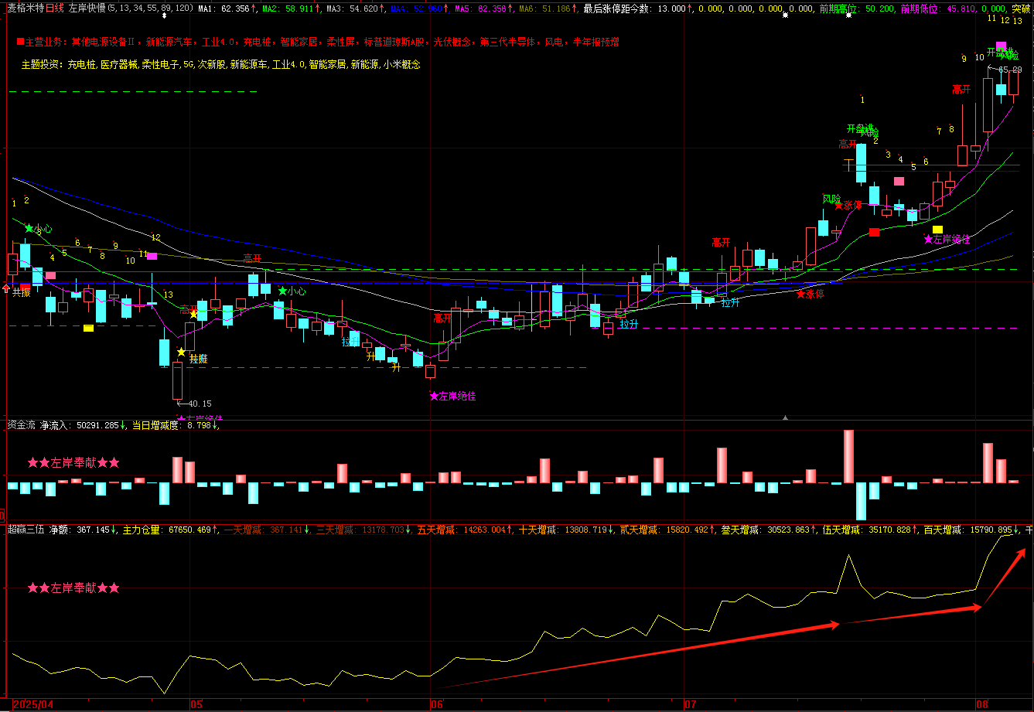Select the magenta MA5 readout
The width and height of the screenshot is (1034, 712).
pyautogui.click(x=483, y=9)
